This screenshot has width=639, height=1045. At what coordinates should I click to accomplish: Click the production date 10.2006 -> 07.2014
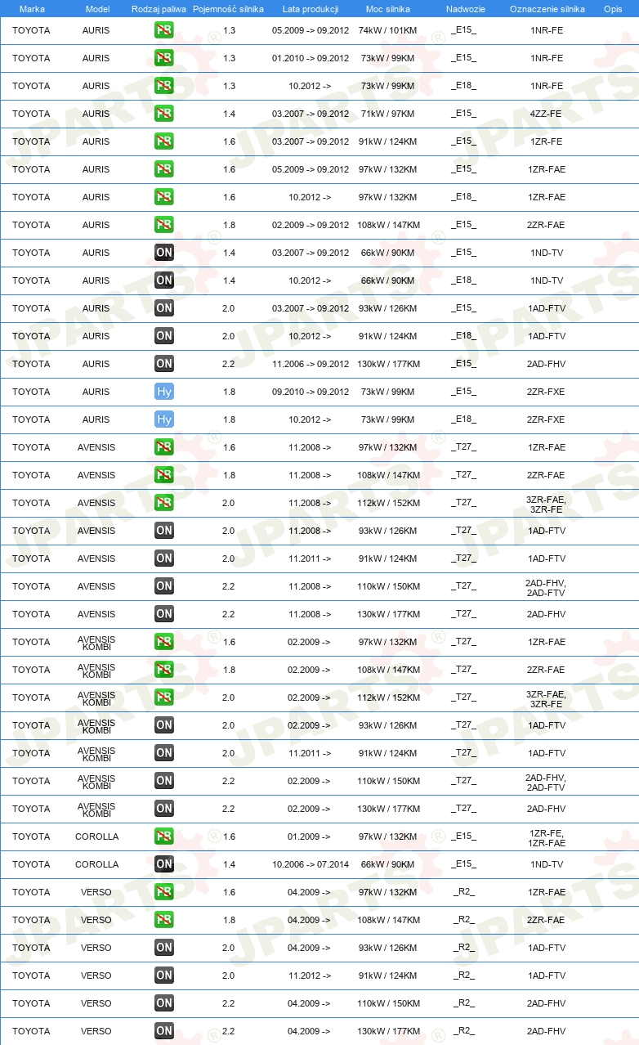(x=311, y=864)
